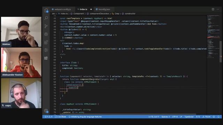Open the componentDecorator breadcrumb dropdown
The height and width of the screenshot is (125, 223).
click(x=98, y=14)
